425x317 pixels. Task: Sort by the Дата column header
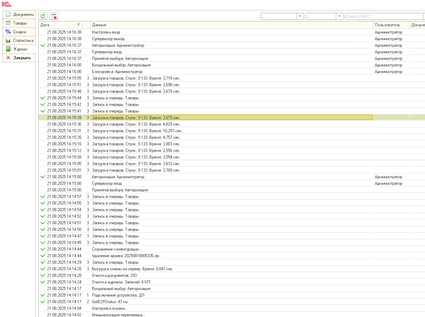click(60, 25)
